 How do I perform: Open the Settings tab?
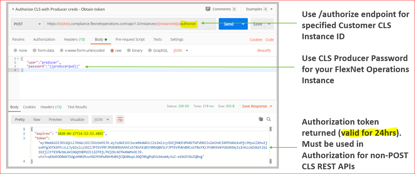pos(177,40)
